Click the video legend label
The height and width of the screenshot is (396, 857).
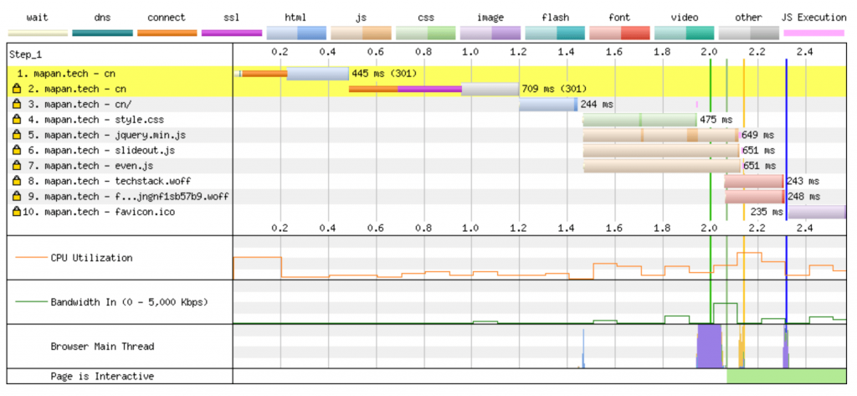[x=685, y=18]
